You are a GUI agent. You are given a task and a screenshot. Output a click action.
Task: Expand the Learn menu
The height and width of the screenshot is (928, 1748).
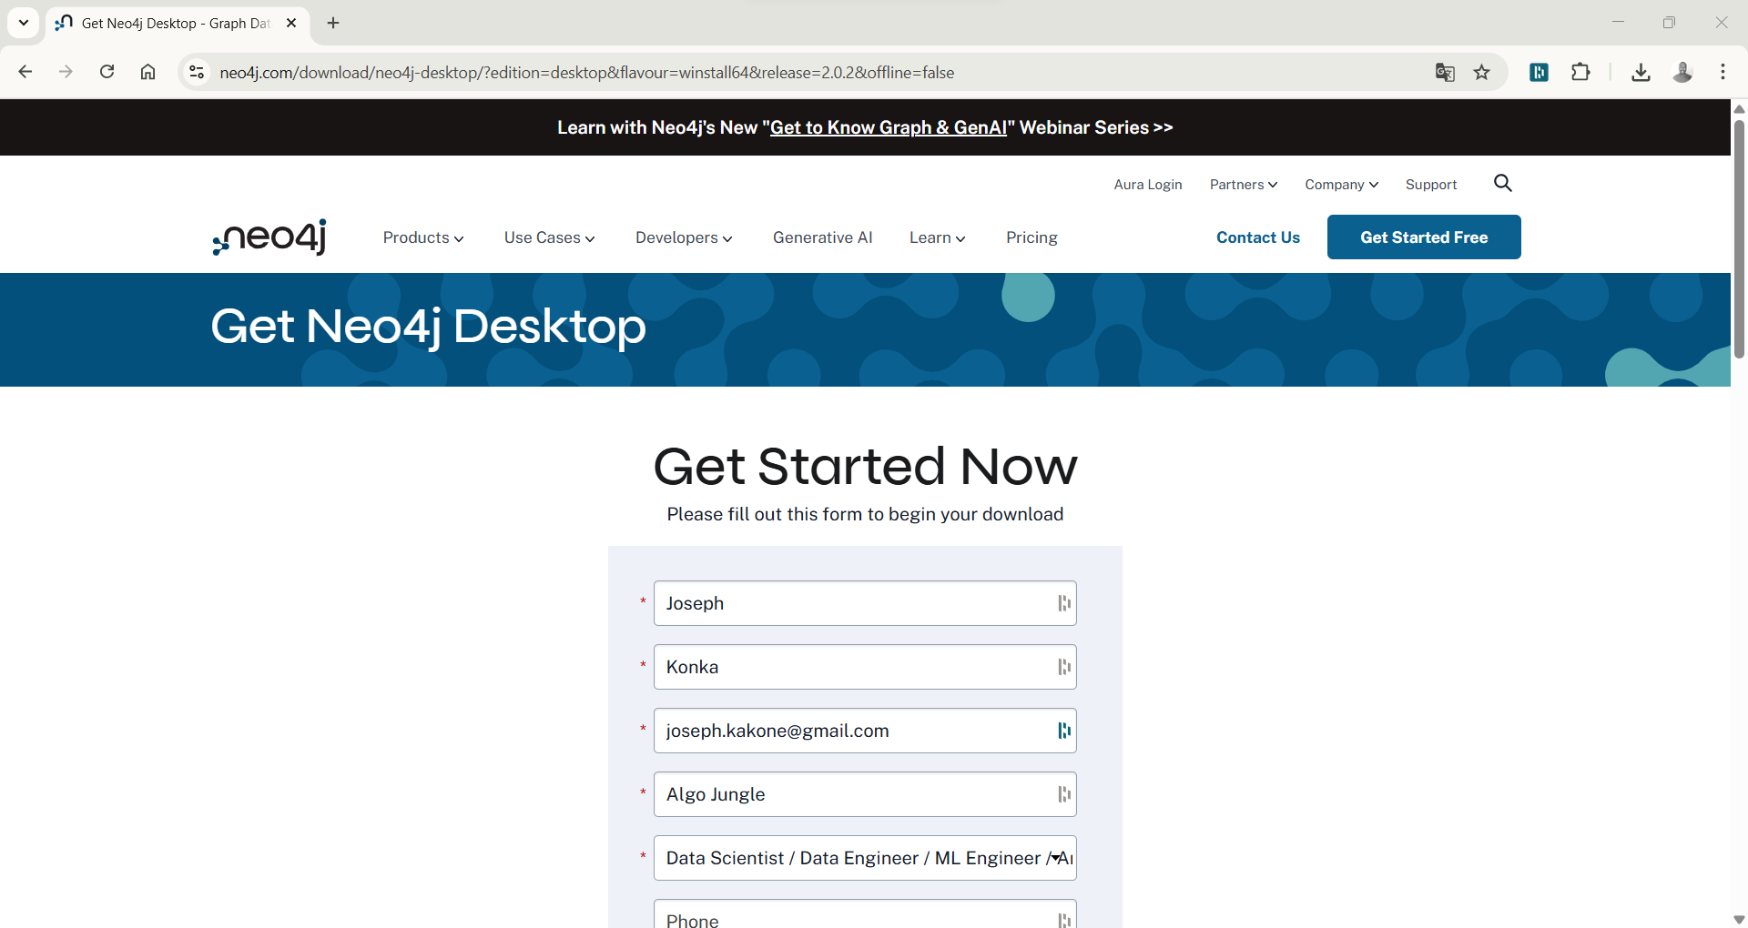pyautogui.click(x=937, y=237)
